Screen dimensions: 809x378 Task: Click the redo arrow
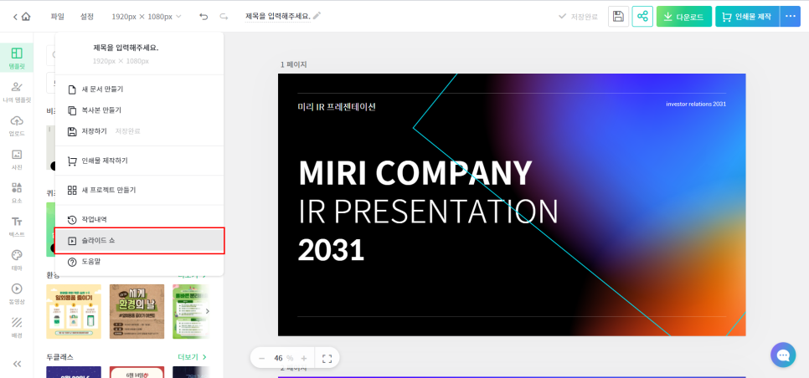coord(224,17)
